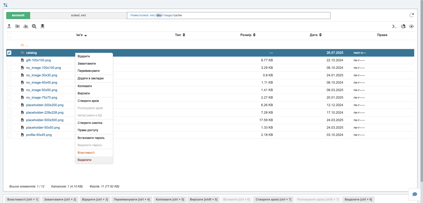Uncheck the catalog folder checkbox
The height and width of the screenshot is (203, 423).
coord(9,53)
